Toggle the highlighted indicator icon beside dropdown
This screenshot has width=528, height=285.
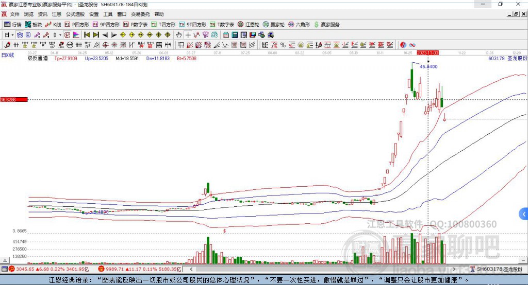tap(67, 35)
